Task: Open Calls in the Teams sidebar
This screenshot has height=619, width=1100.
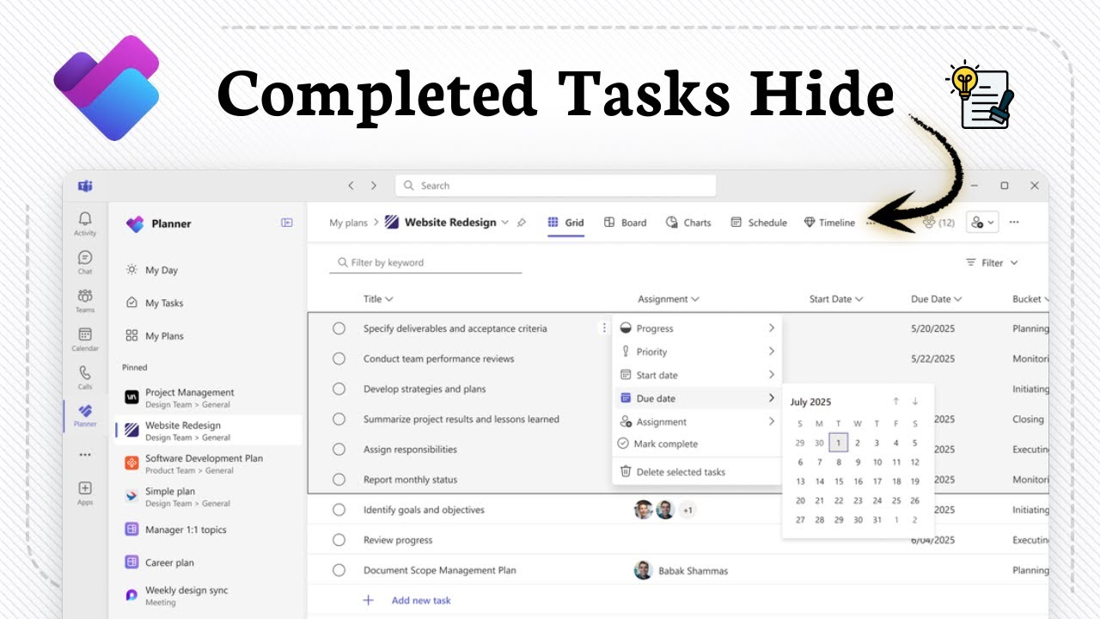Action: pyautogui.click(x=85, y=377)
